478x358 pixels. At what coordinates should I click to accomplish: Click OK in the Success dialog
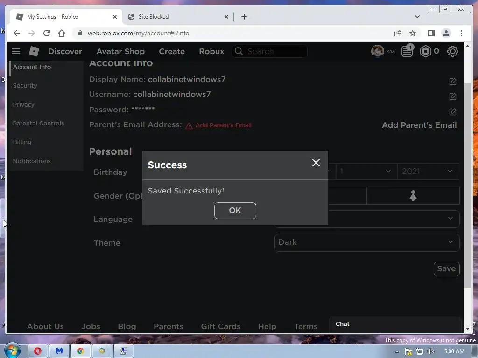[x=235, y=210]
